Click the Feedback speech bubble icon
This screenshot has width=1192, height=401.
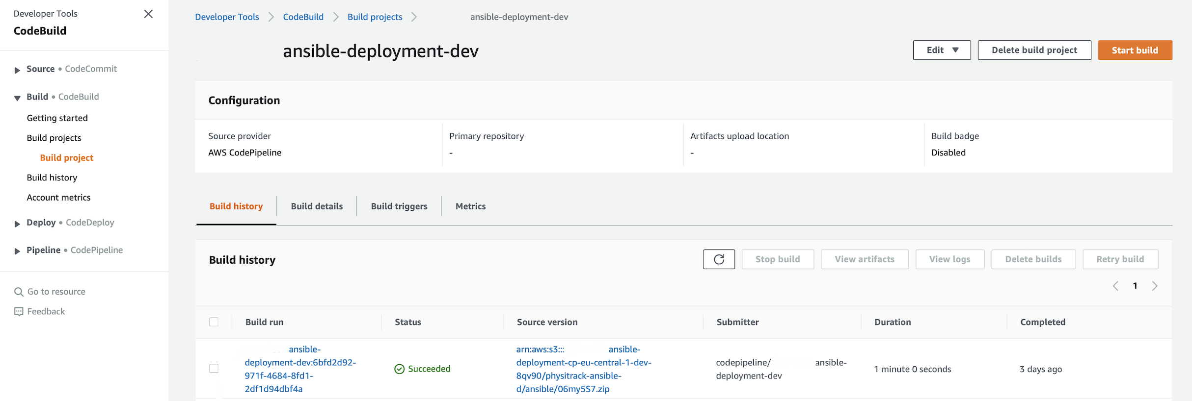point(19,312)
